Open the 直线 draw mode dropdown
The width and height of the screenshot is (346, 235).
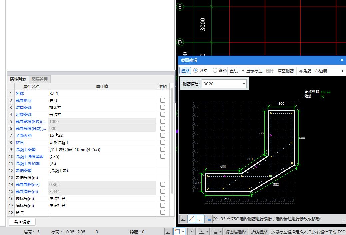click(x=243, y=71)
